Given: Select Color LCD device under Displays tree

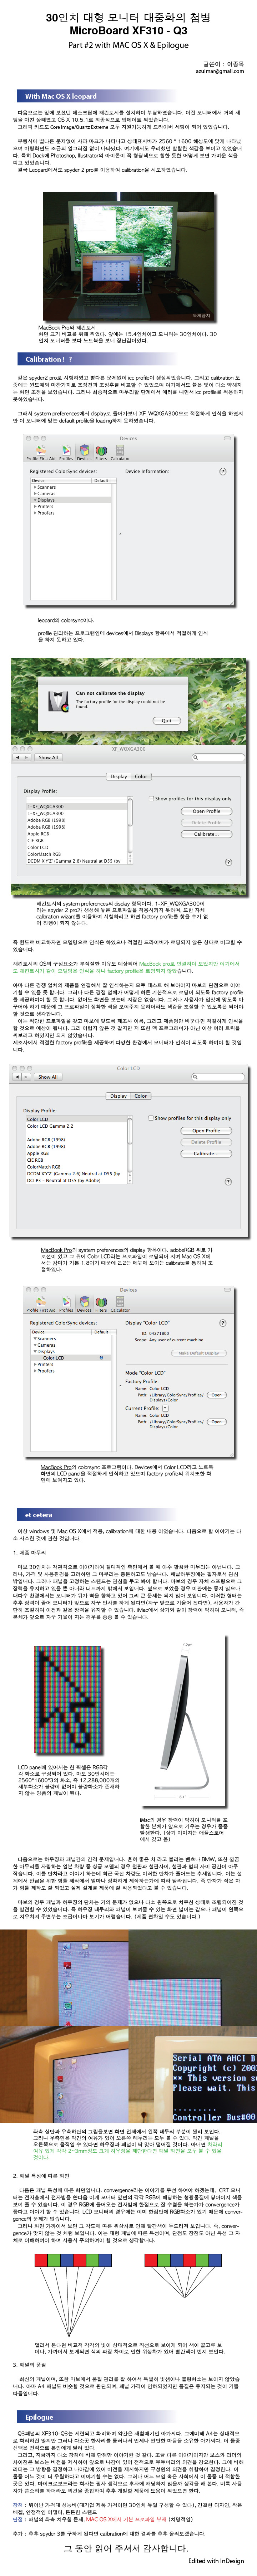Looking at the screenshot, I should pos(54,1358).
